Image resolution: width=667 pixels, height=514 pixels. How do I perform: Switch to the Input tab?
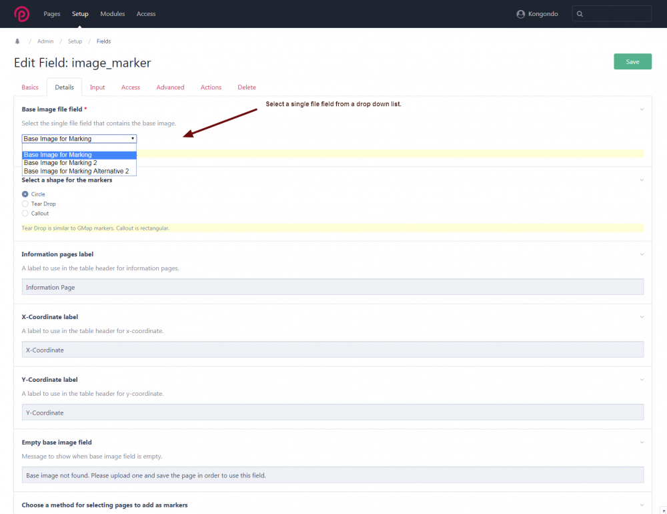tap(97, 87)
